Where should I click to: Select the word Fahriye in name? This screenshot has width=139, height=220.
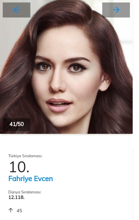pos(20,179)
